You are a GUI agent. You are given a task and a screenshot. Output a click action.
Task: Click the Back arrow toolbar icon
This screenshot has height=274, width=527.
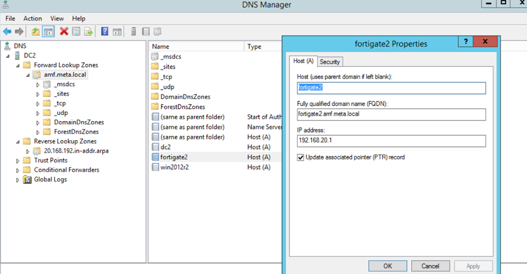7,32
